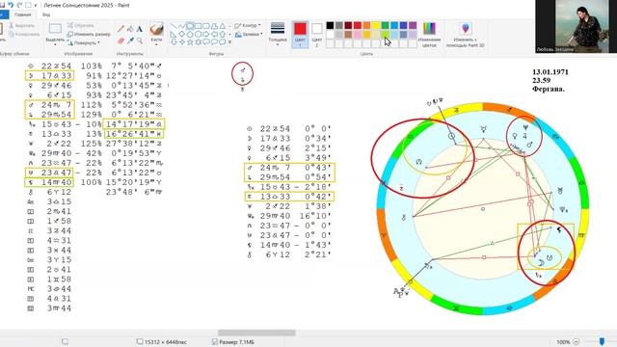Pick the purple color swatch

[413, 26]
